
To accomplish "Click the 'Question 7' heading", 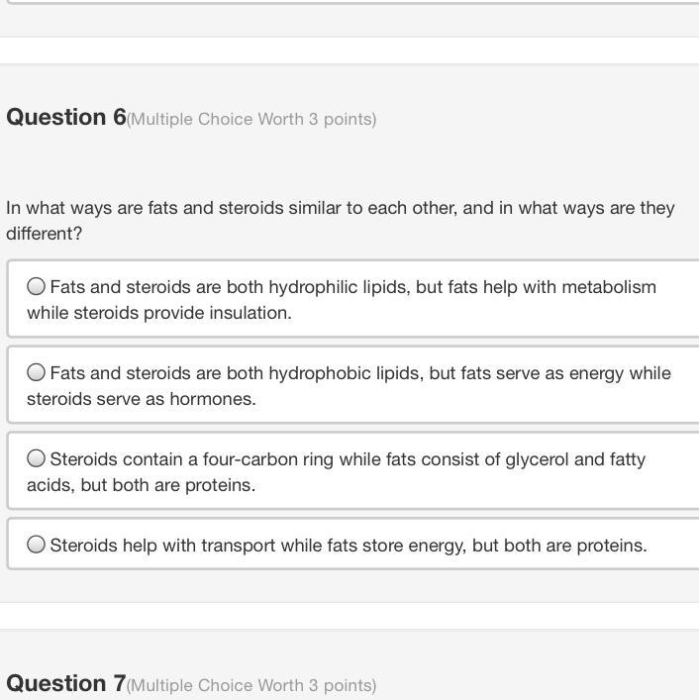I will coord(66,683).
